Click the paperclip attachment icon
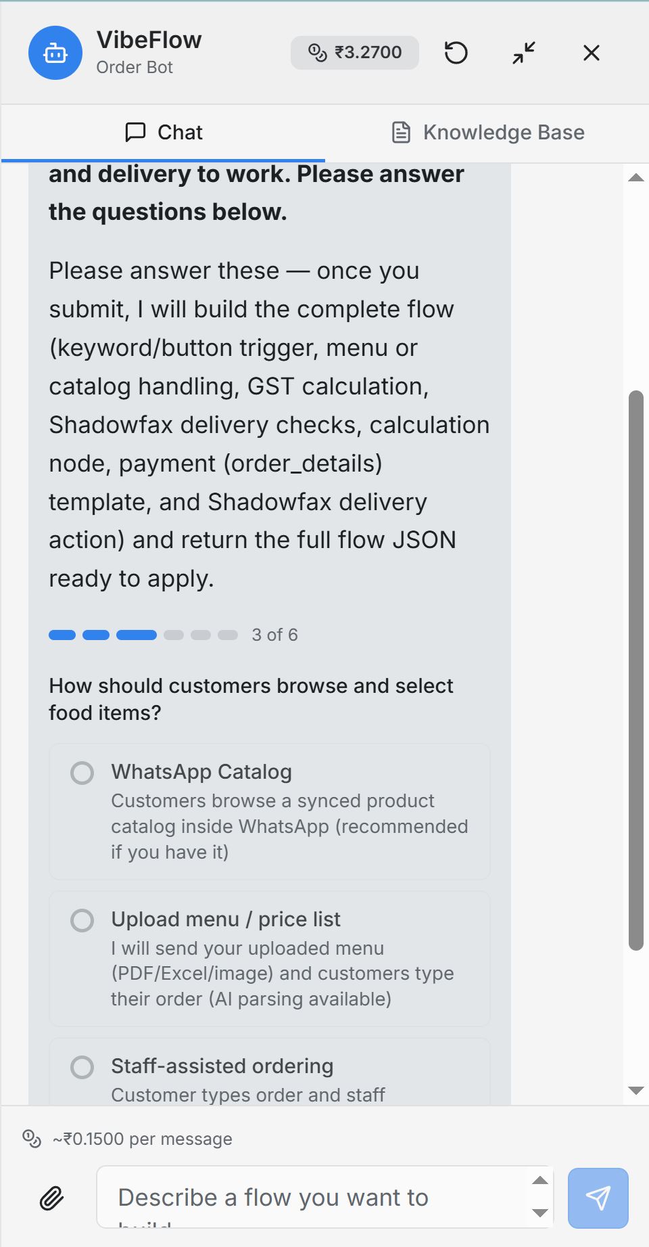Viewport: 649px width, 1247px height. pyautogui.click(x=50, y=1197)
